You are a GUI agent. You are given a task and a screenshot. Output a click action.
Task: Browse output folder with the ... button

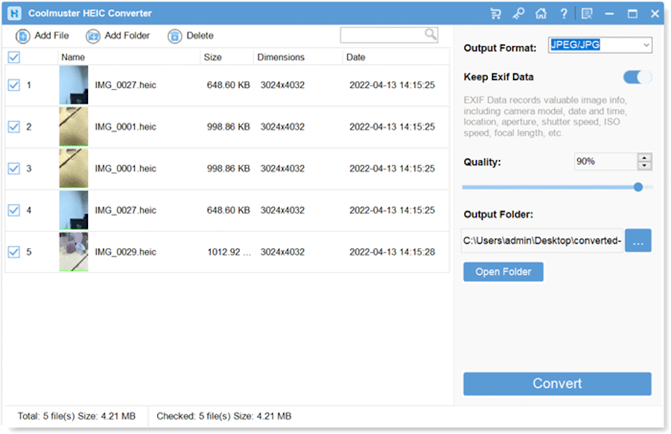tap(638, 241)
